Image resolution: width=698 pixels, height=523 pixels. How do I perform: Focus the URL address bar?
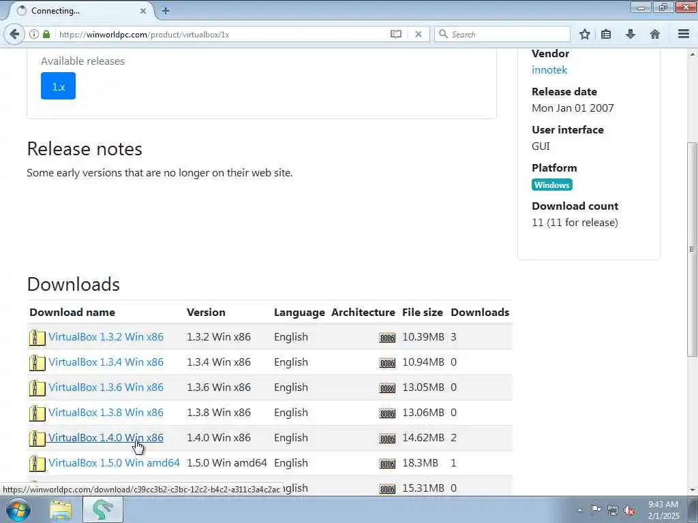223,34
